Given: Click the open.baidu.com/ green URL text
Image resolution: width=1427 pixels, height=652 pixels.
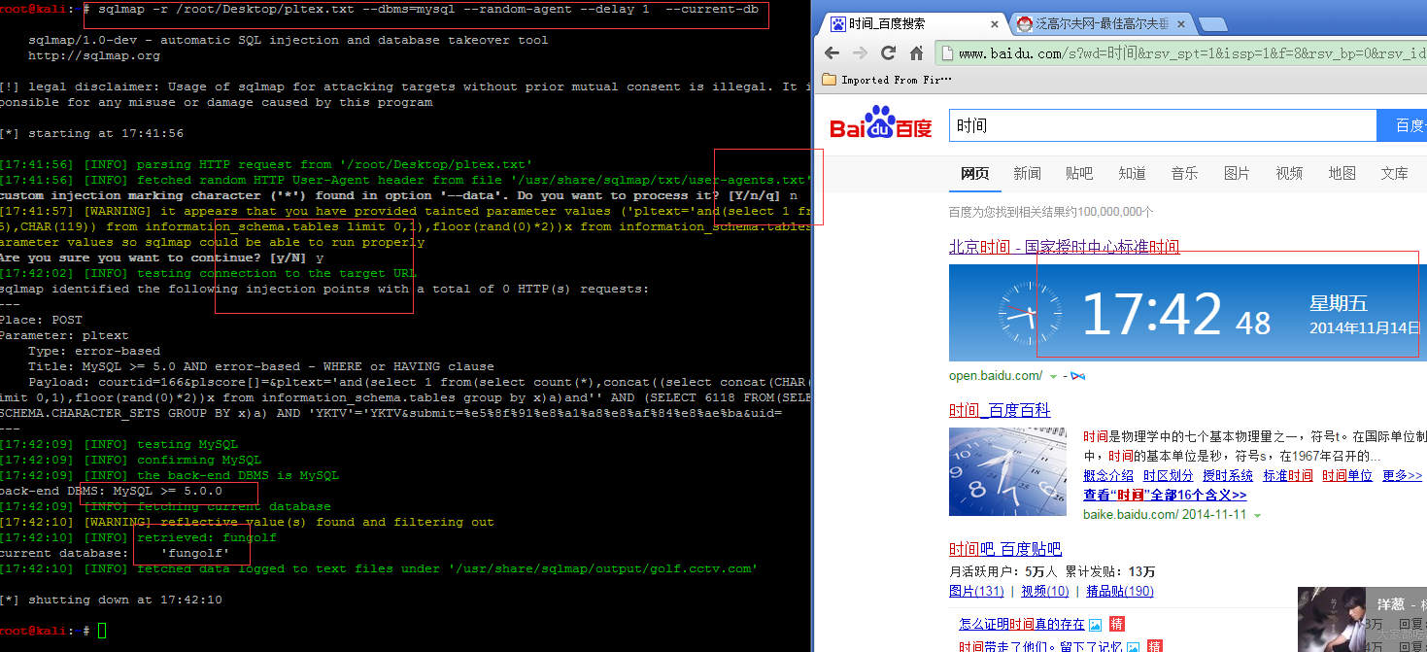Looking at the screenshot, I should click(996, 376).
